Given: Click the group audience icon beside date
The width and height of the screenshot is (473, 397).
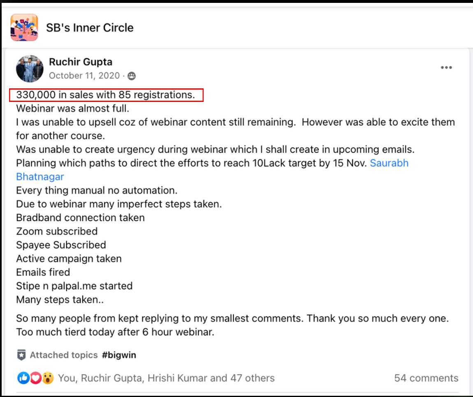Looking at the screenshot, I should [x=132, y=76].
